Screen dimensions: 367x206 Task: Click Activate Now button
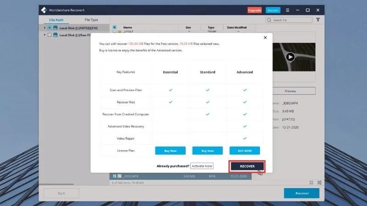click(x=202, y=166)
